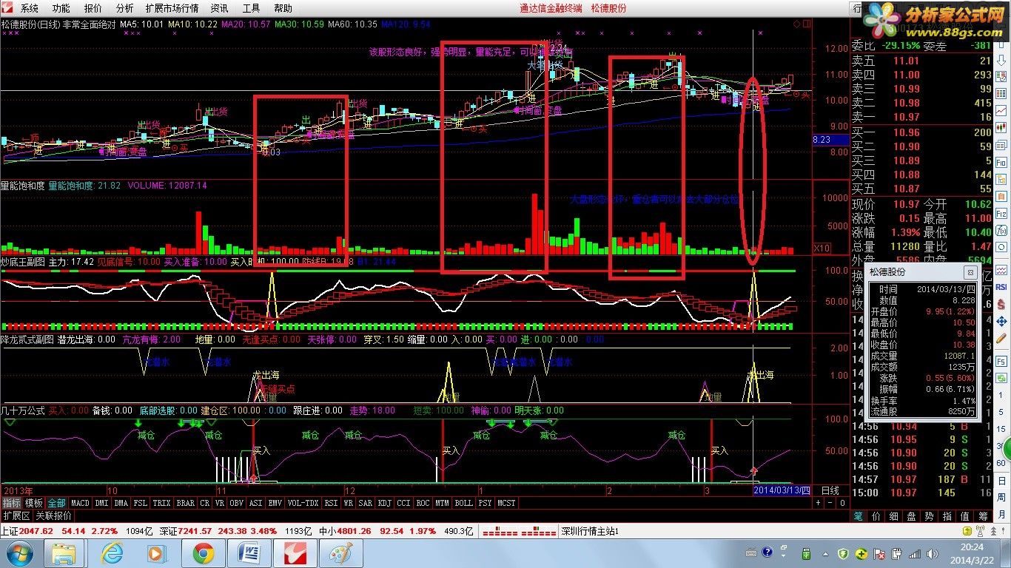The image size is (1011, 568).
Task: Open the 帮助 menu
Action: pyautogui.click(x=283, y=8)
